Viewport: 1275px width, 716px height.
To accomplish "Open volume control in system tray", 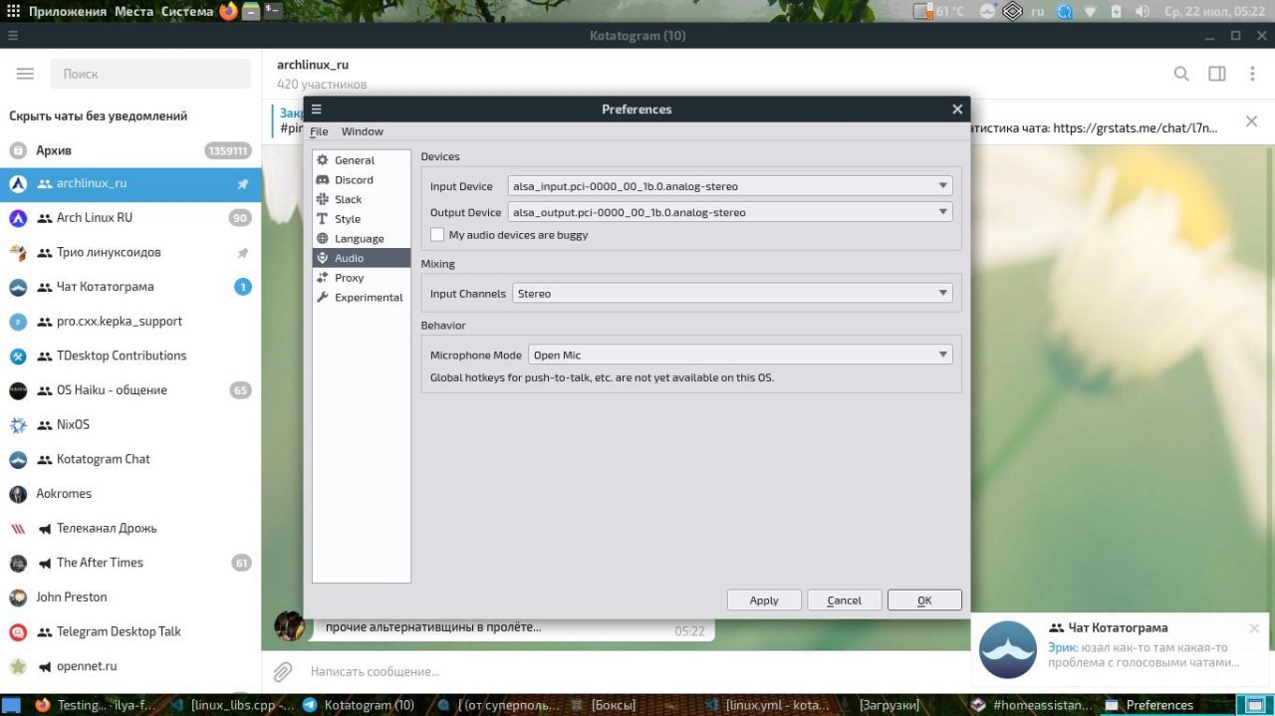I will (1142, 12).
